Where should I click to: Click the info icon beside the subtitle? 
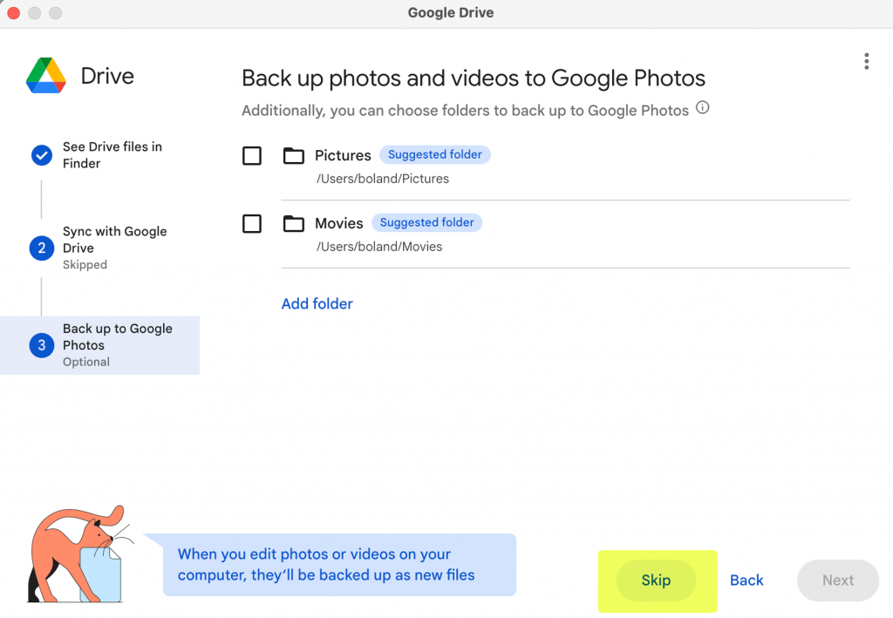tap(703, 107)
